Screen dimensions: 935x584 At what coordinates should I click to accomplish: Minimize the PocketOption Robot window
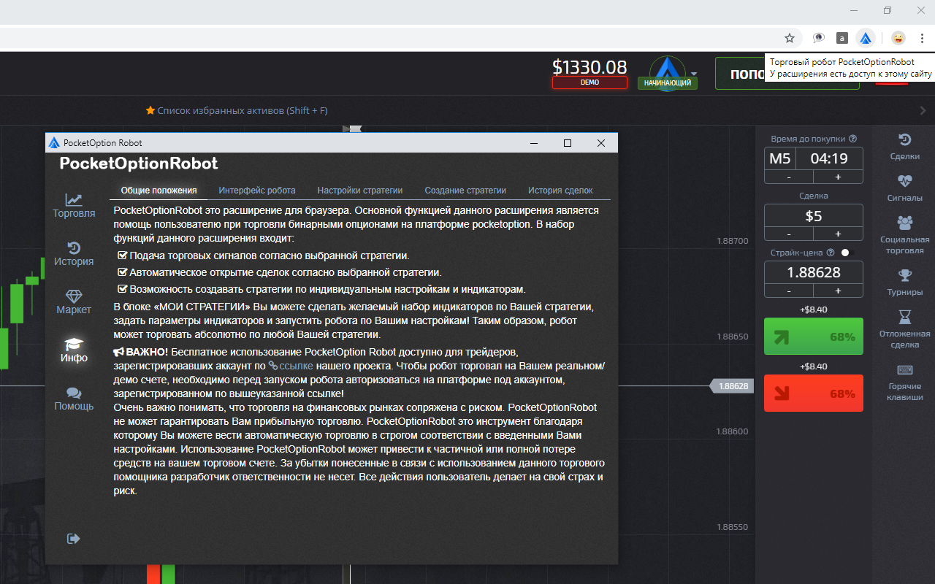(534, 143)
